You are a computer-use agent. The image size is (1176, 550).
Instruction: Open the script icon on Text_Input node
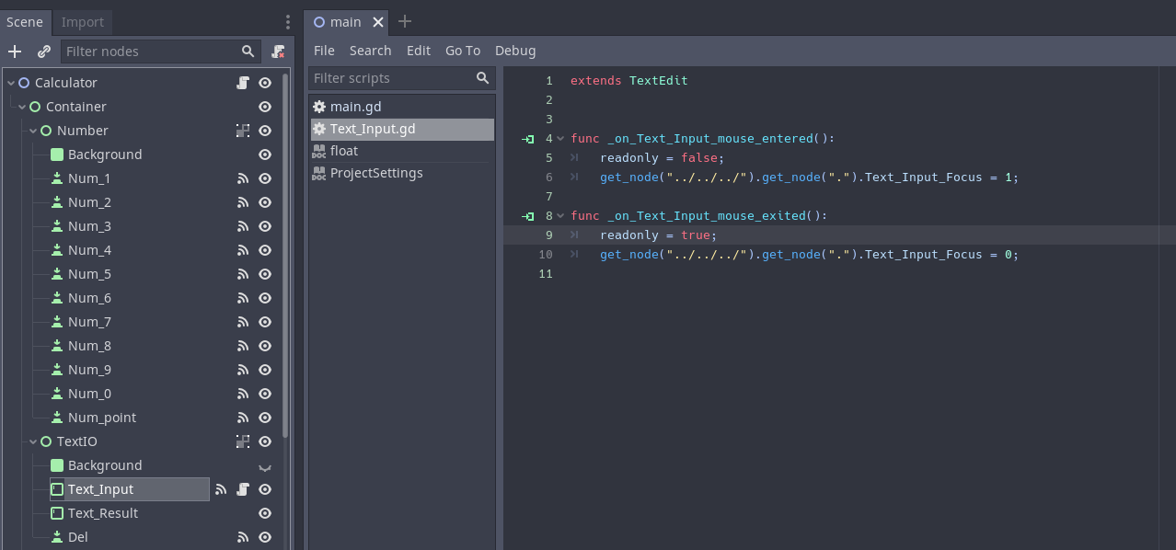point(243,489)
